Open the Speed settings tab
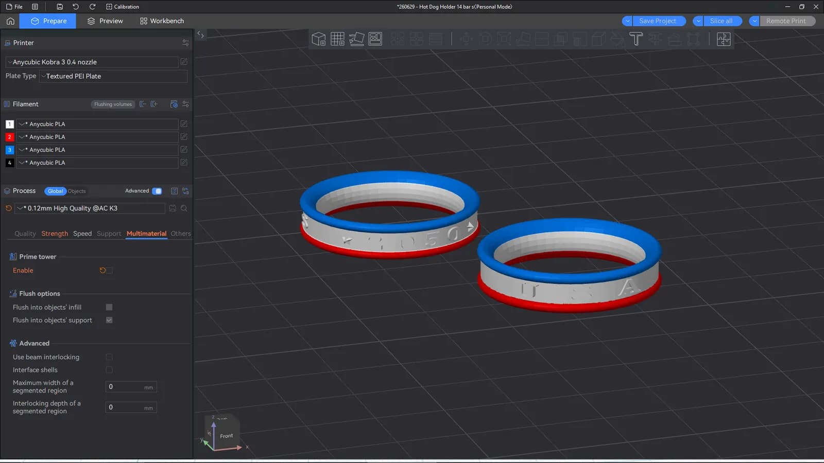Screen dimensions: 824x463 click(x=82, y=234)
